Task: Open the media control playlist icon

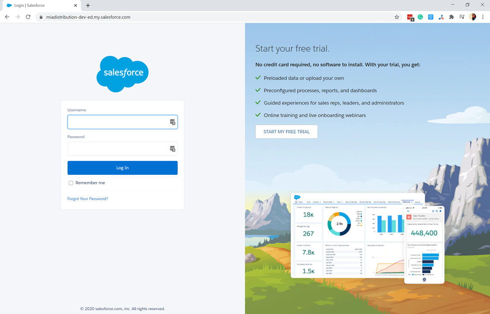Action: point(462,17)
